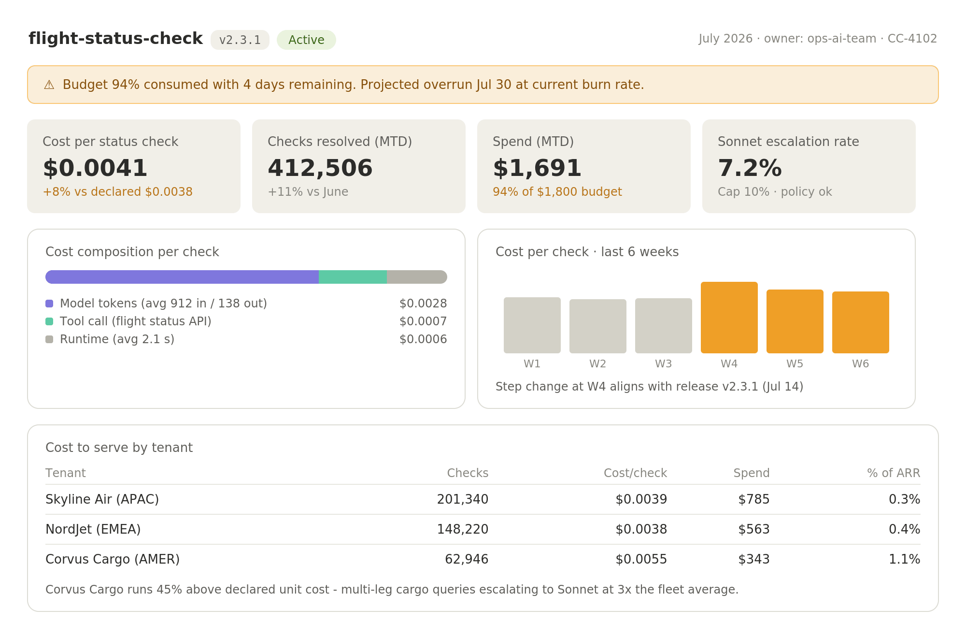Open the Spend (MTD) card

tap(584, 166)
